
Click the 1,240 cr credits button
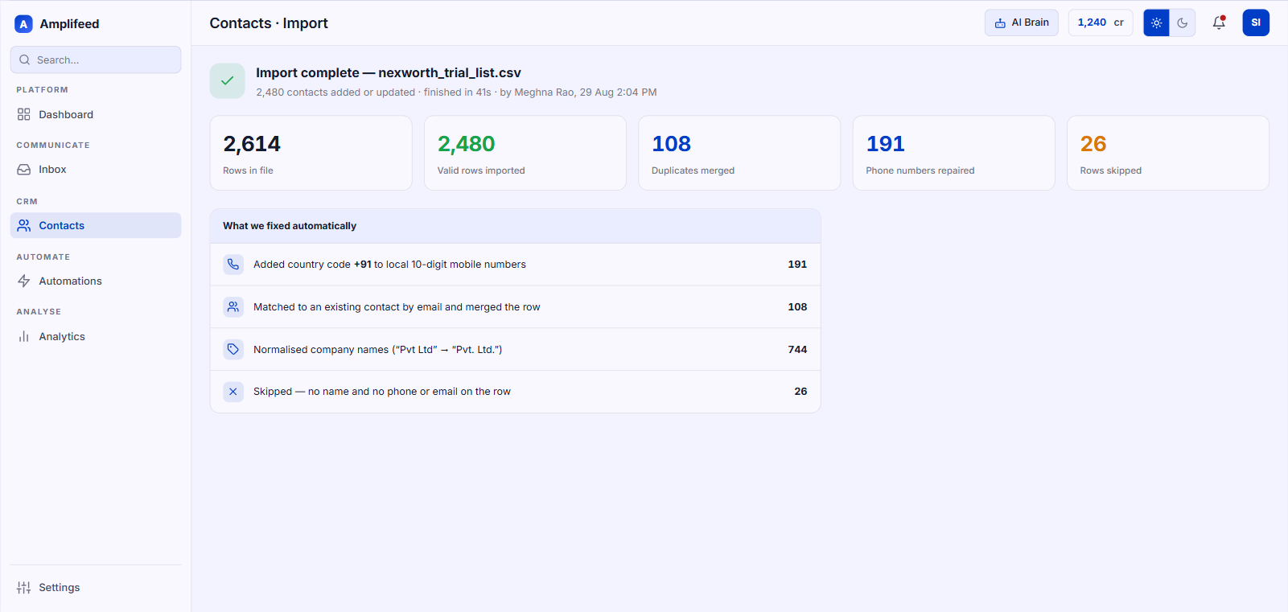click(1101, 23)
